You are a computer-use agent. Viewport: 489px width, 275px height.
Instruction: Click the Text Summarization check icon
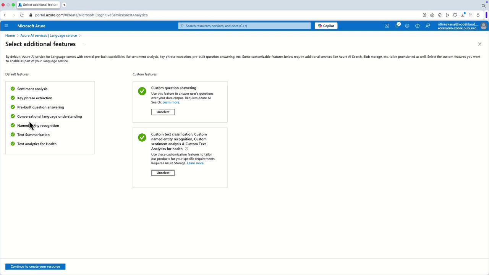click(13, 134)
